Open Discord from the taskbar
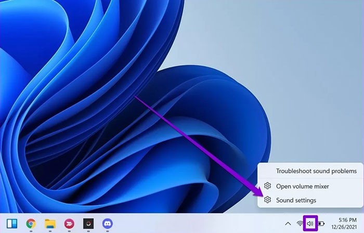Screen dimensions: 364x233 [x=108, y=224]
